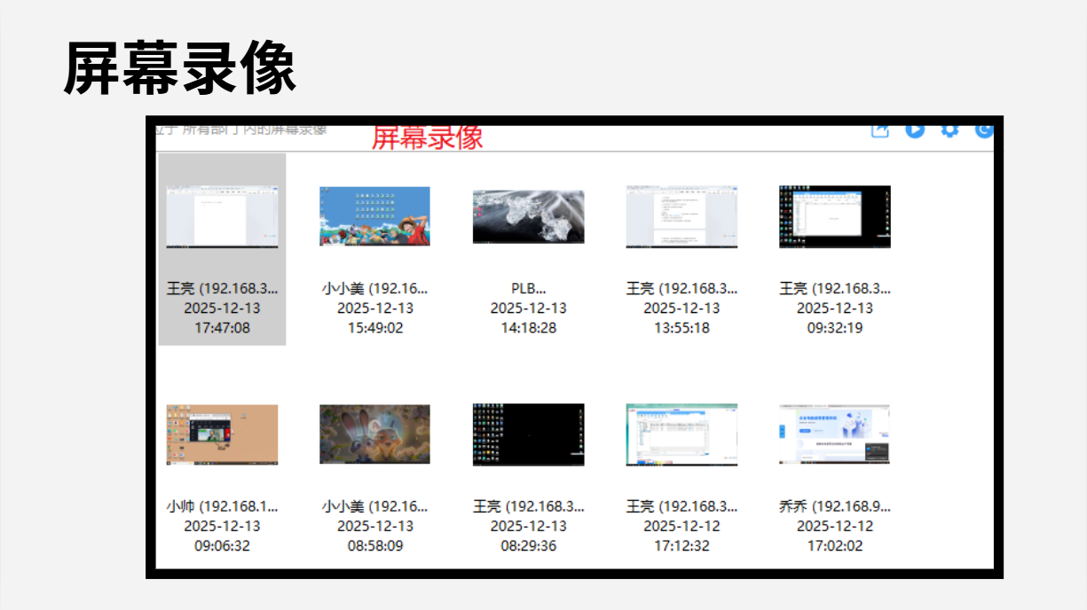Click the 小帅 (192.168.1... name label
The width and height of the screenshot is (1087, 610).
[222, 506]
